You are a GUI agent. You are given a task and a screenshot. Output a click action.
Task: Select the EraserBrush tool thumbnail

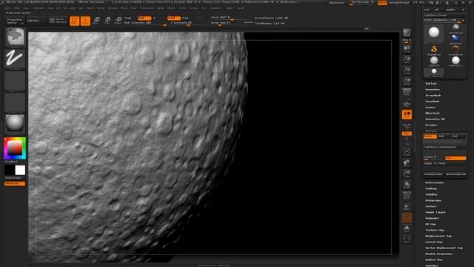click(x=455, y=50)
